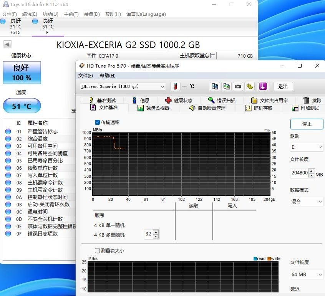Image resolution: width=325 pixels, height=296 pixels.
Task: Open CrystalDiskInfo 主题(T) menu
Action: pyautogui.click(x=71, y=14)
